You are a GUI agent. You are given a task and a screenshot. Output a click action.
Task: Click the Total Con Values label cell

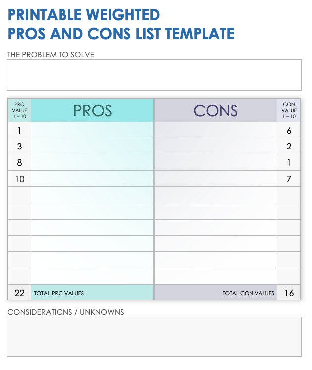[215, 293]
